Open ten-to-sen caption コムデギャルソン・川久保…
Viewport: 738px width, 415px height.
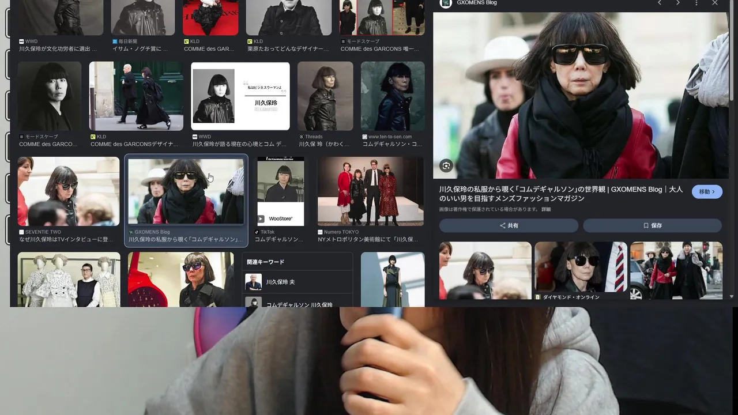pos(391,144)
